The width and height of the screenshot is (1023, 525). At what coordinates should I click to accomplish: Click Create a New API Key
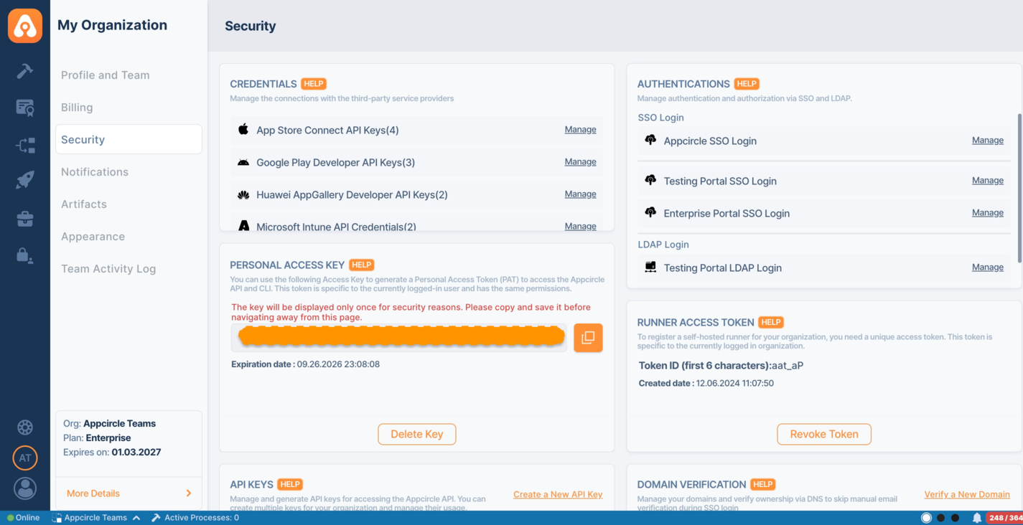557,494
